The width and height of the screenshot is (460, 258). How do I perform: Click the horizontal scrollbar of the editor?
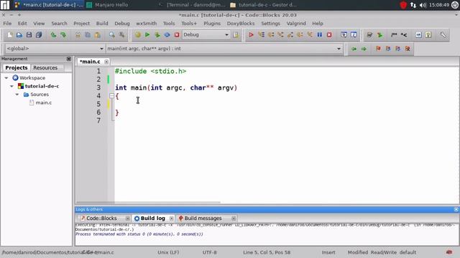pyautogui.click(x=148, y=202)
